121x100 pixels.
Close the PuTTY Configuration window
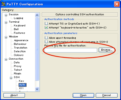117,4
